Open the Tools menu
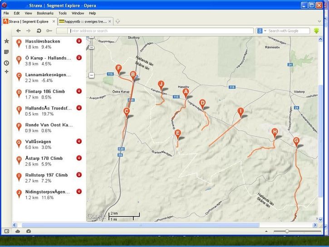329x247 pixels. 63,13
